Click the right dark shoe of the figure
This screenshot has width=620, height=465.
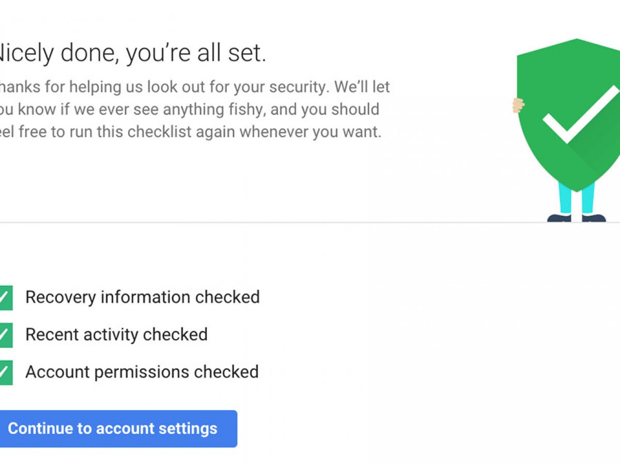(594, 218)
